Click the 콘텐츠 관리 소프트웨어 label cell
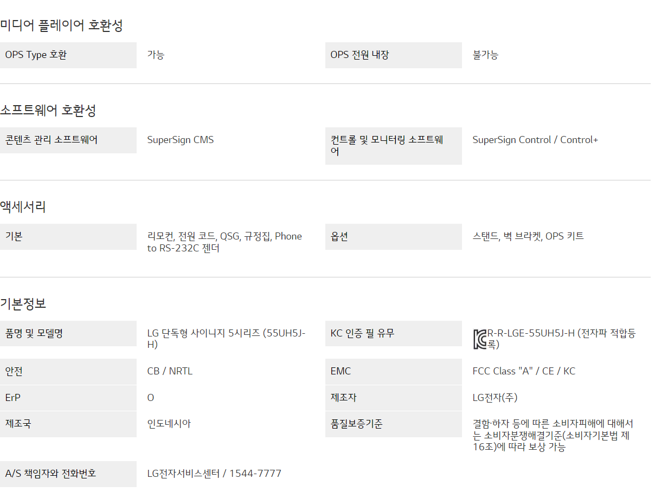This screenshot has height=492, width=661. [68, 140]
